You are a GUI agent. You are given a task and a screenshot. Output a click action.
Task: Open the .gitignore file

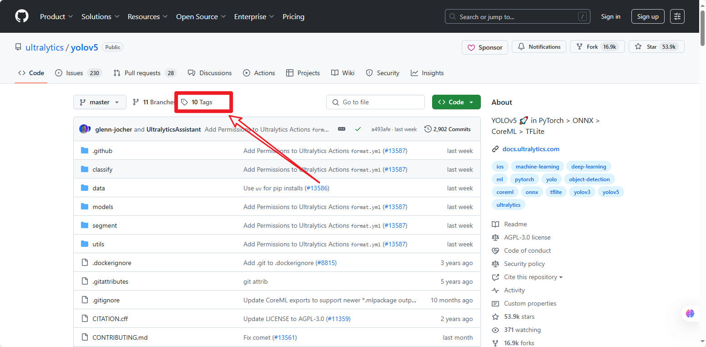point(106,300)
